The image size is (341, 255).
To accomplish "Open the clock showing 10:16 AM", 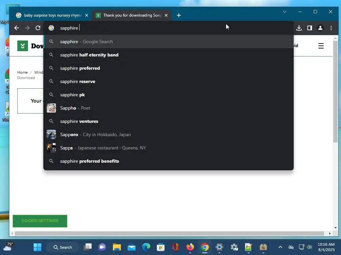I will 326,247.
